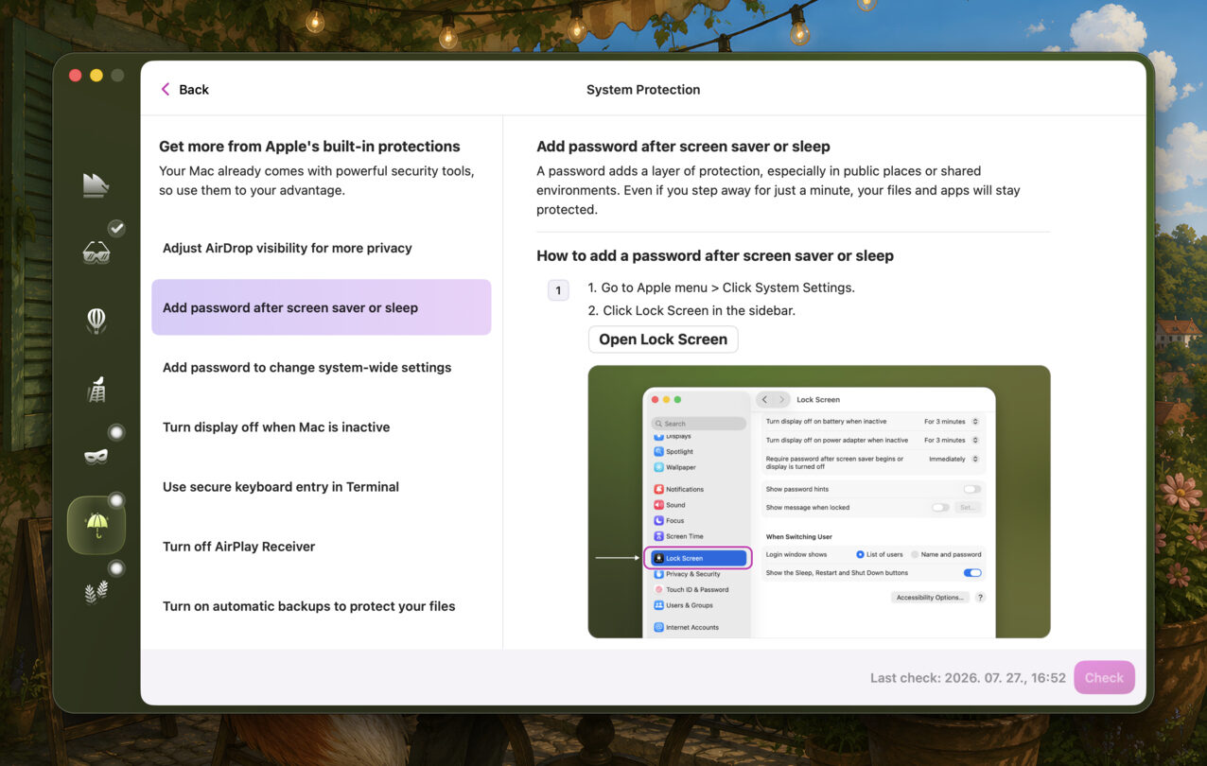Select Add password after screen saver or sleep
1207x766 pixels.
321,307
